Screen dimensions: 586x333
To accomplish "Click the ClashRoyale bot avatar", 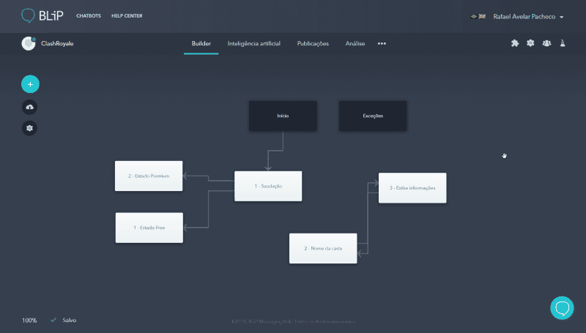I will 29,43.
